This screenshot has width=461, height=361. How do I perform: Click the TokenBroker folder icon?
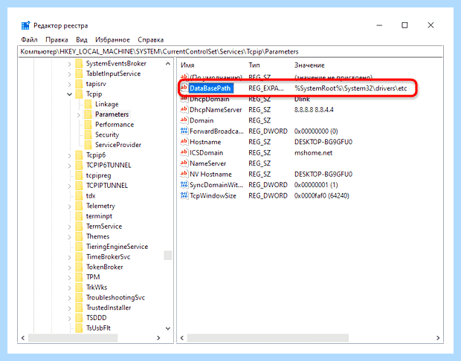[x=79, y=267]
